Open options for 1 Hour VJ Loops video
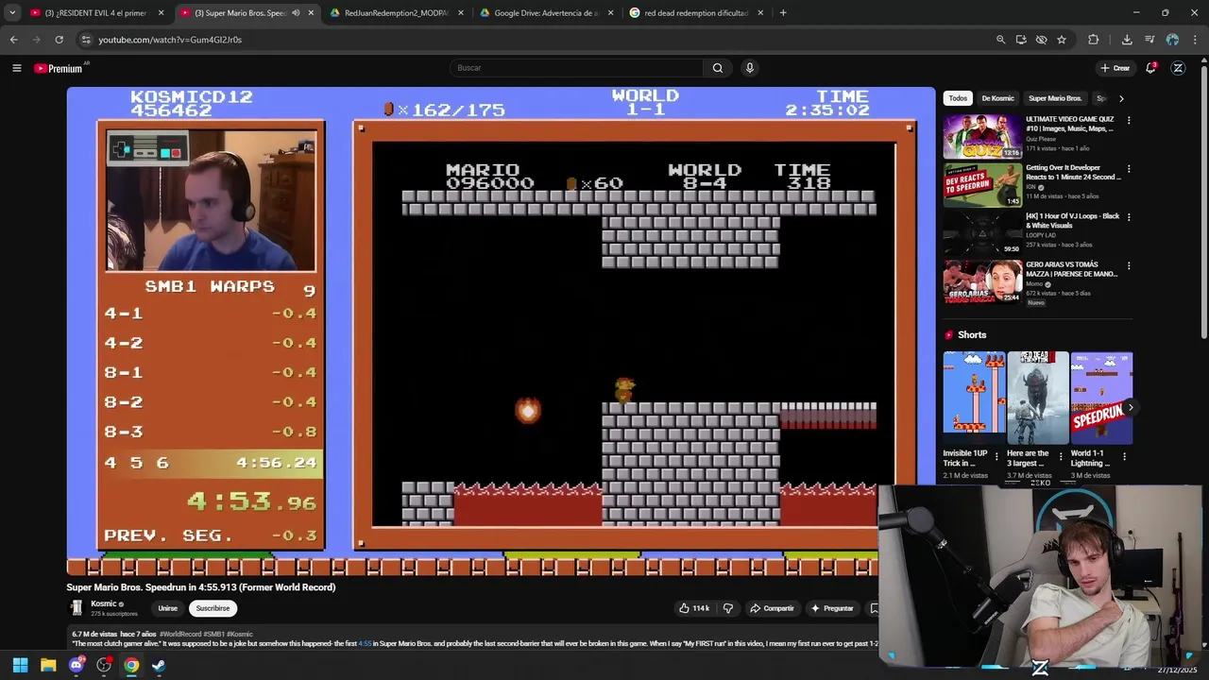 pos(1128,217)
